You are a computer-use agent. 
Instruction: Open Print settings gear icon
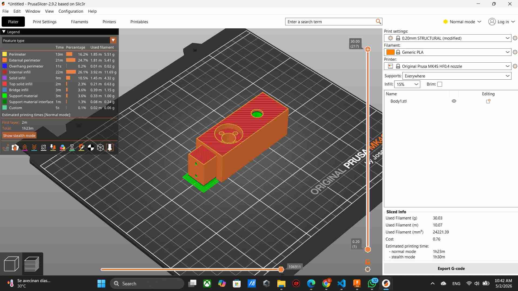[x=515, y=38]
